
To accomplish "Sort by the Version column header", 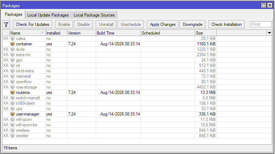I will (82, 33).
